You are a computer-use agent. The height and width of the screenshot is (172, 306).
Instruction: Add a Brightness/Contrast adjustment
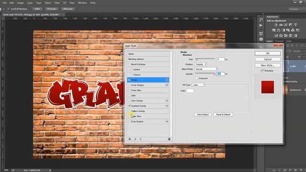pos(276,25)
